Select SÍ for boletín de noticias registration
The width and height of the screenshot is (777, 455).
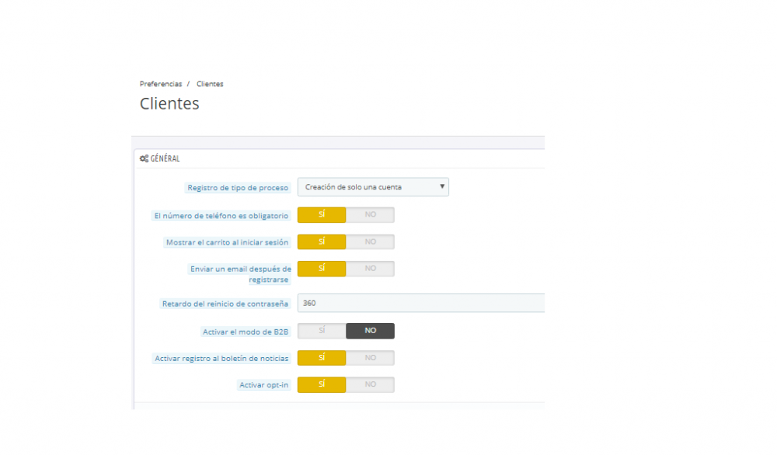[x=322, y=358]
